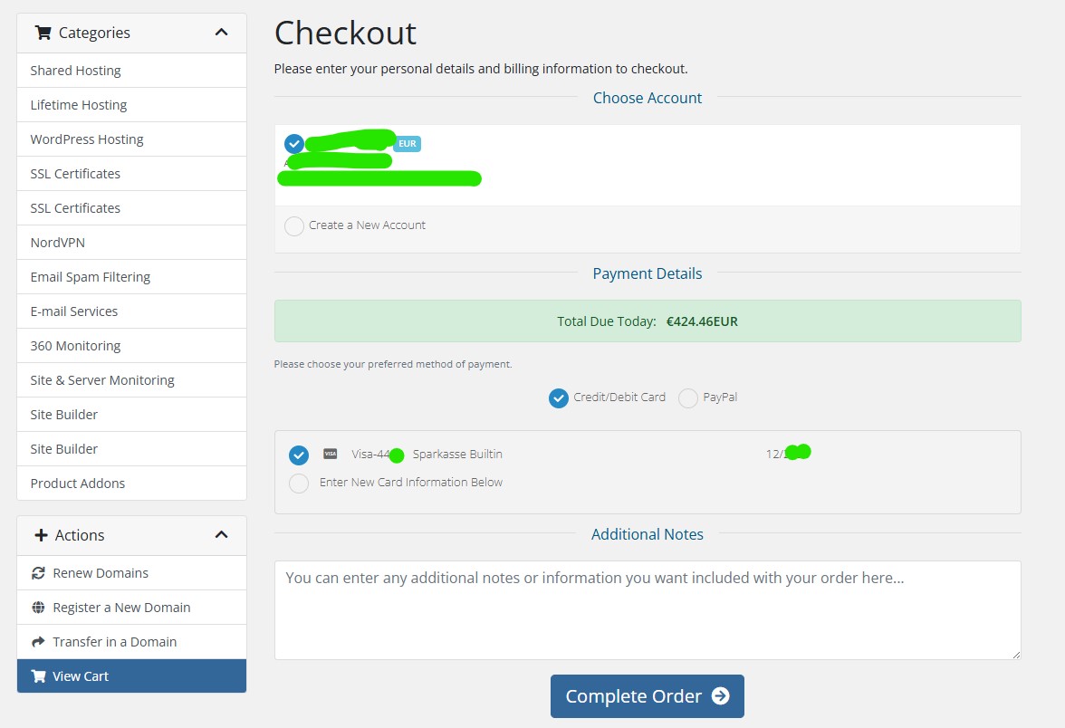This screenshot has width=1065, height=728.
Task: Select the Create a New Account option
Action: (294, 226)
